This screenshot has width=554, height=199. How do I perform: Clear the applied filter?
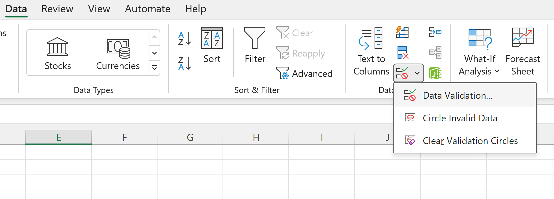coord(295,33)
